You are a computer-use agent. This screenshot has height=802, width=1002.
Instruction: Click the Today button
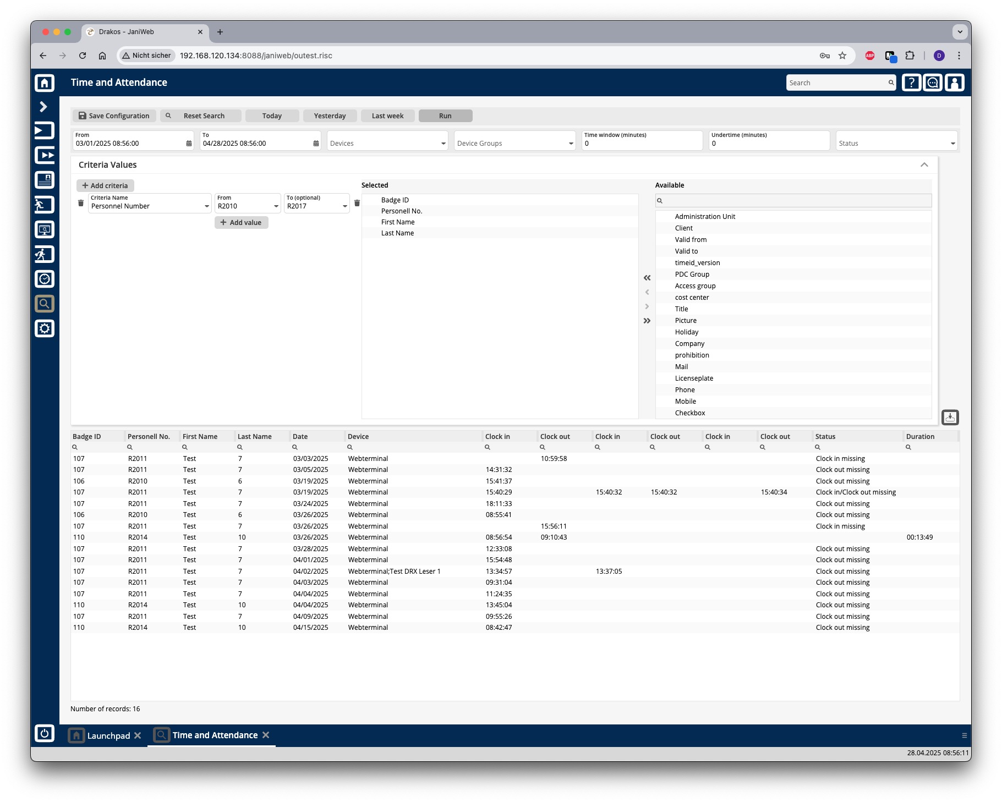(272, 116)
